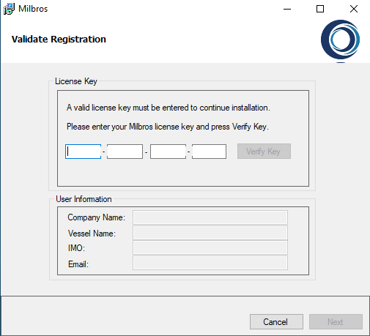The image size is (370, 336).
Task: Click the Email field
Action: (210, 263)
